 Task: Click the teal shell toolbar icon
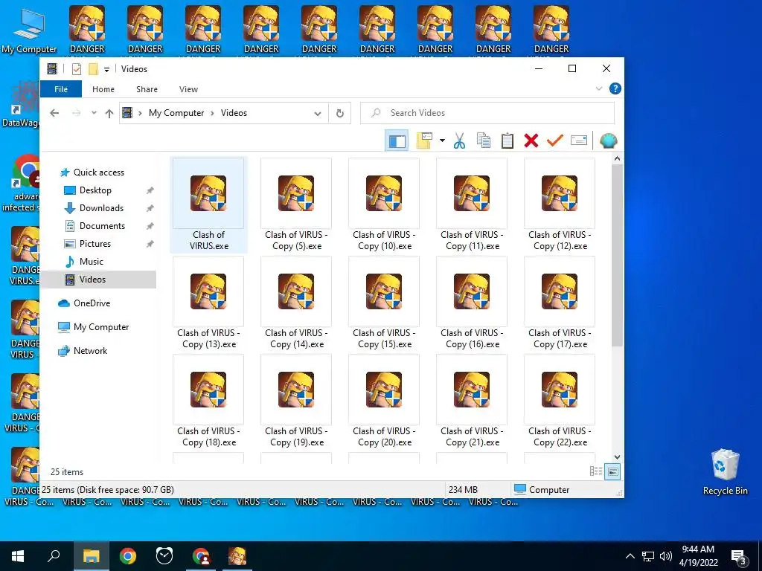tap(608, 141)
